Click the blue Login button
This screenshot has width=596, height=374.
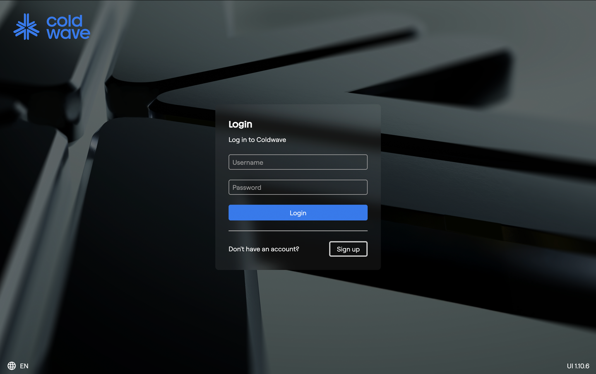[298, 212]
